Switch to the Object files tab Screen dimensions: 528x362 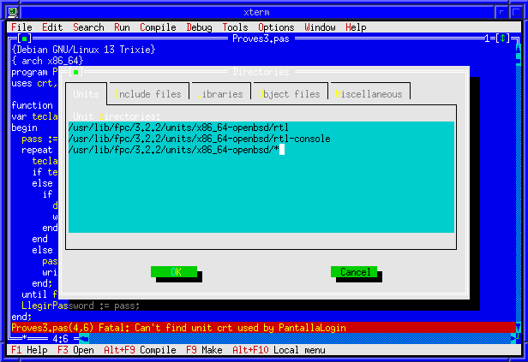point(289,94)
